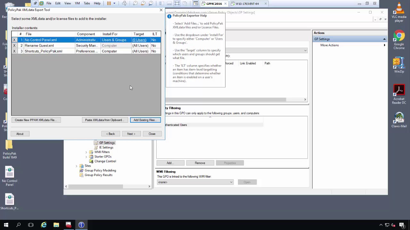Image resolution: width=410 pixels, height=230 pixels.
Task: Open the VMware Help menu
Action: coord(97,4)
